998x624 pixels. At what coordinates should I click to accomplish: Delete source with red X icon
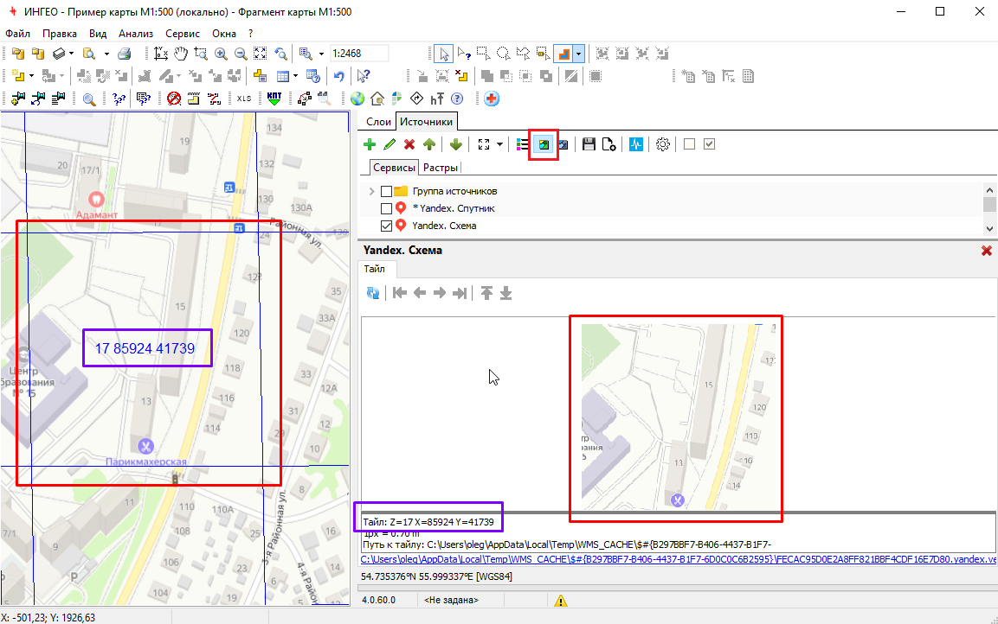click(409, 144)
